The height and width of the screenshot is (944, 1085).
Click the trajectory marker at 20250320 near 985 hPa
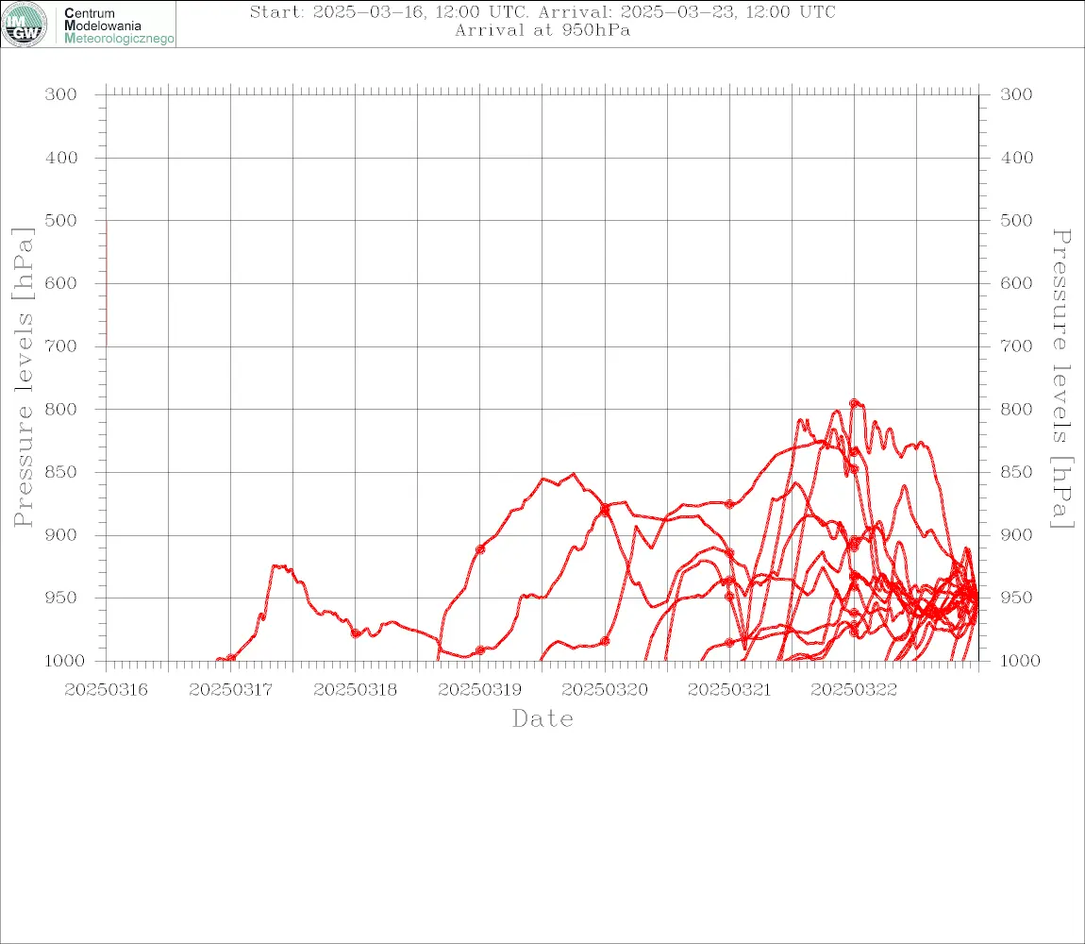(x=605, y=641)
